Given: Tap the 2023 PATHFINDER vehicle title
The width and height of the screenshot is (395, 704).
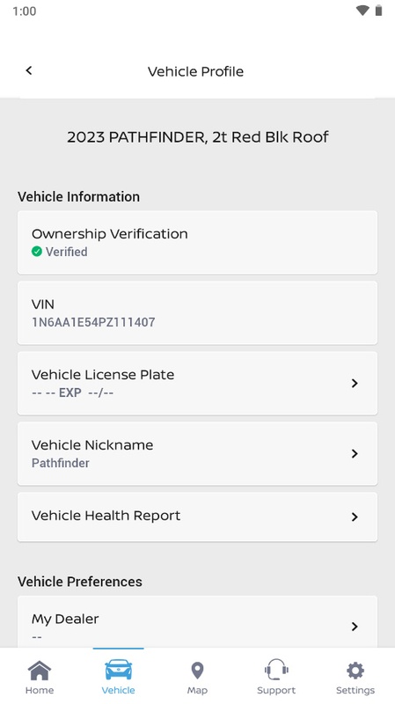Looking at the screenshot, I should coord(197,137).
